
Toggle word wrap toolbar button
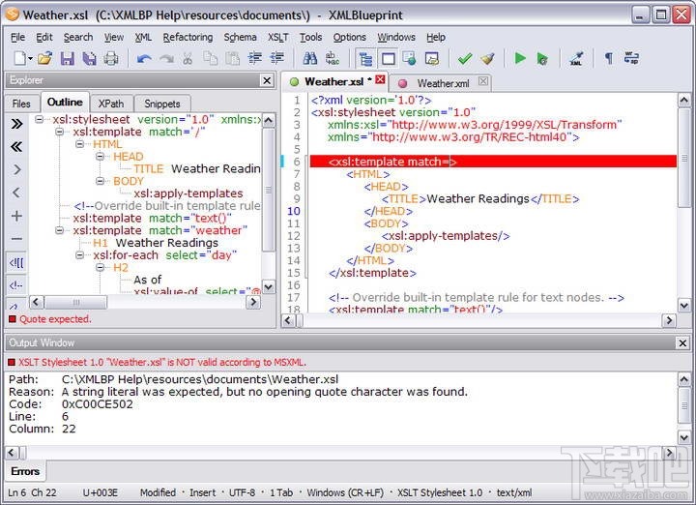[631, 58]
